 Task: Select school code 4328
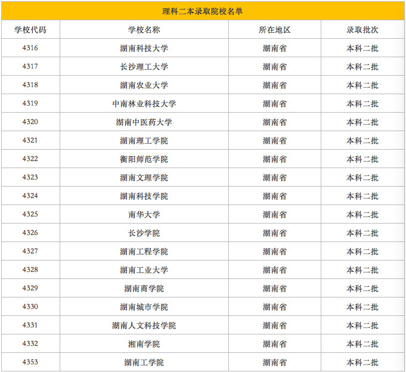pyautogui.click(x=30, y=269)
